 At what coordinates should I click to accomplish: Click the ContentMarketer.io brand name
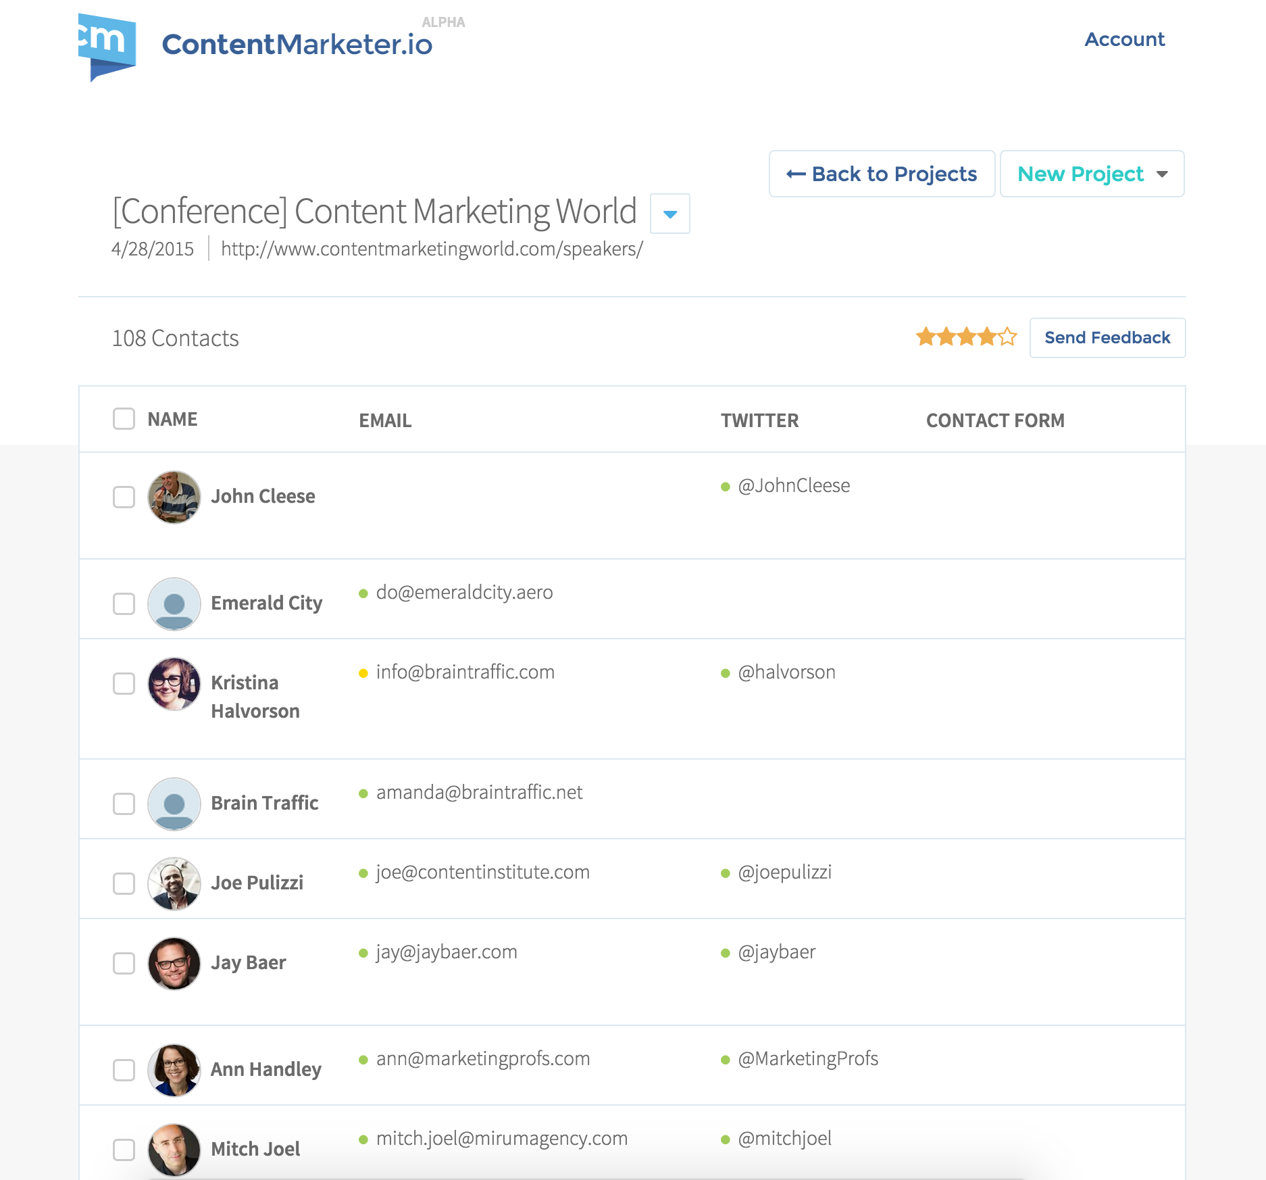tap(297, 45)
